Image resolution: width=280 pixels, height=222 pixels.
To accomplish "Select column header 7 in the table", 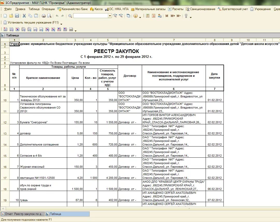I will pos(174,40).
